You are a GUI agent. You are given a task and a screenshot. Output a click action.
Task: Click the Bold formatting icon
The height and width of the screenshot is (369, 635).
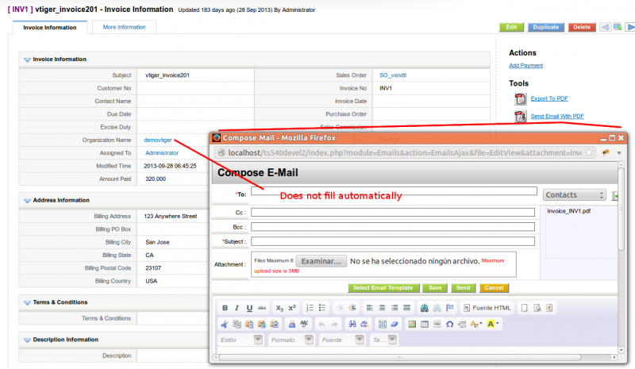pos(225,308)
